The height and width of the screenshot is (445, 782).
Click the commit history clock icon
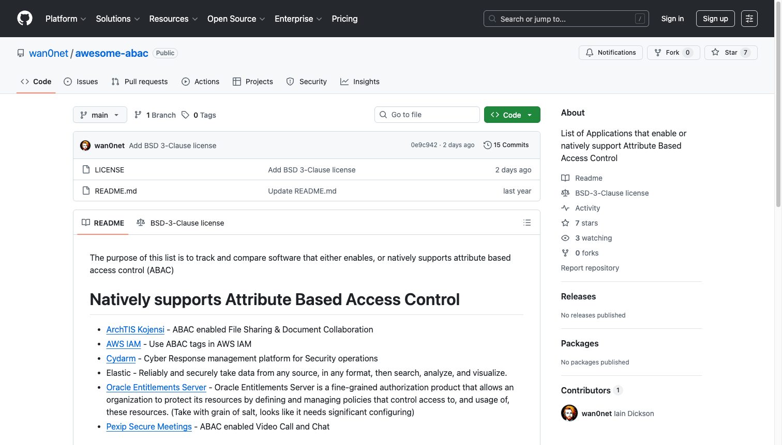[487, 145]
